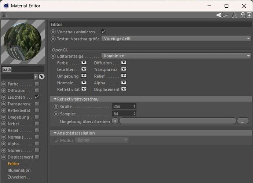Click the empty layer field below name
The image size is (253, 183).
coord(17,77)
